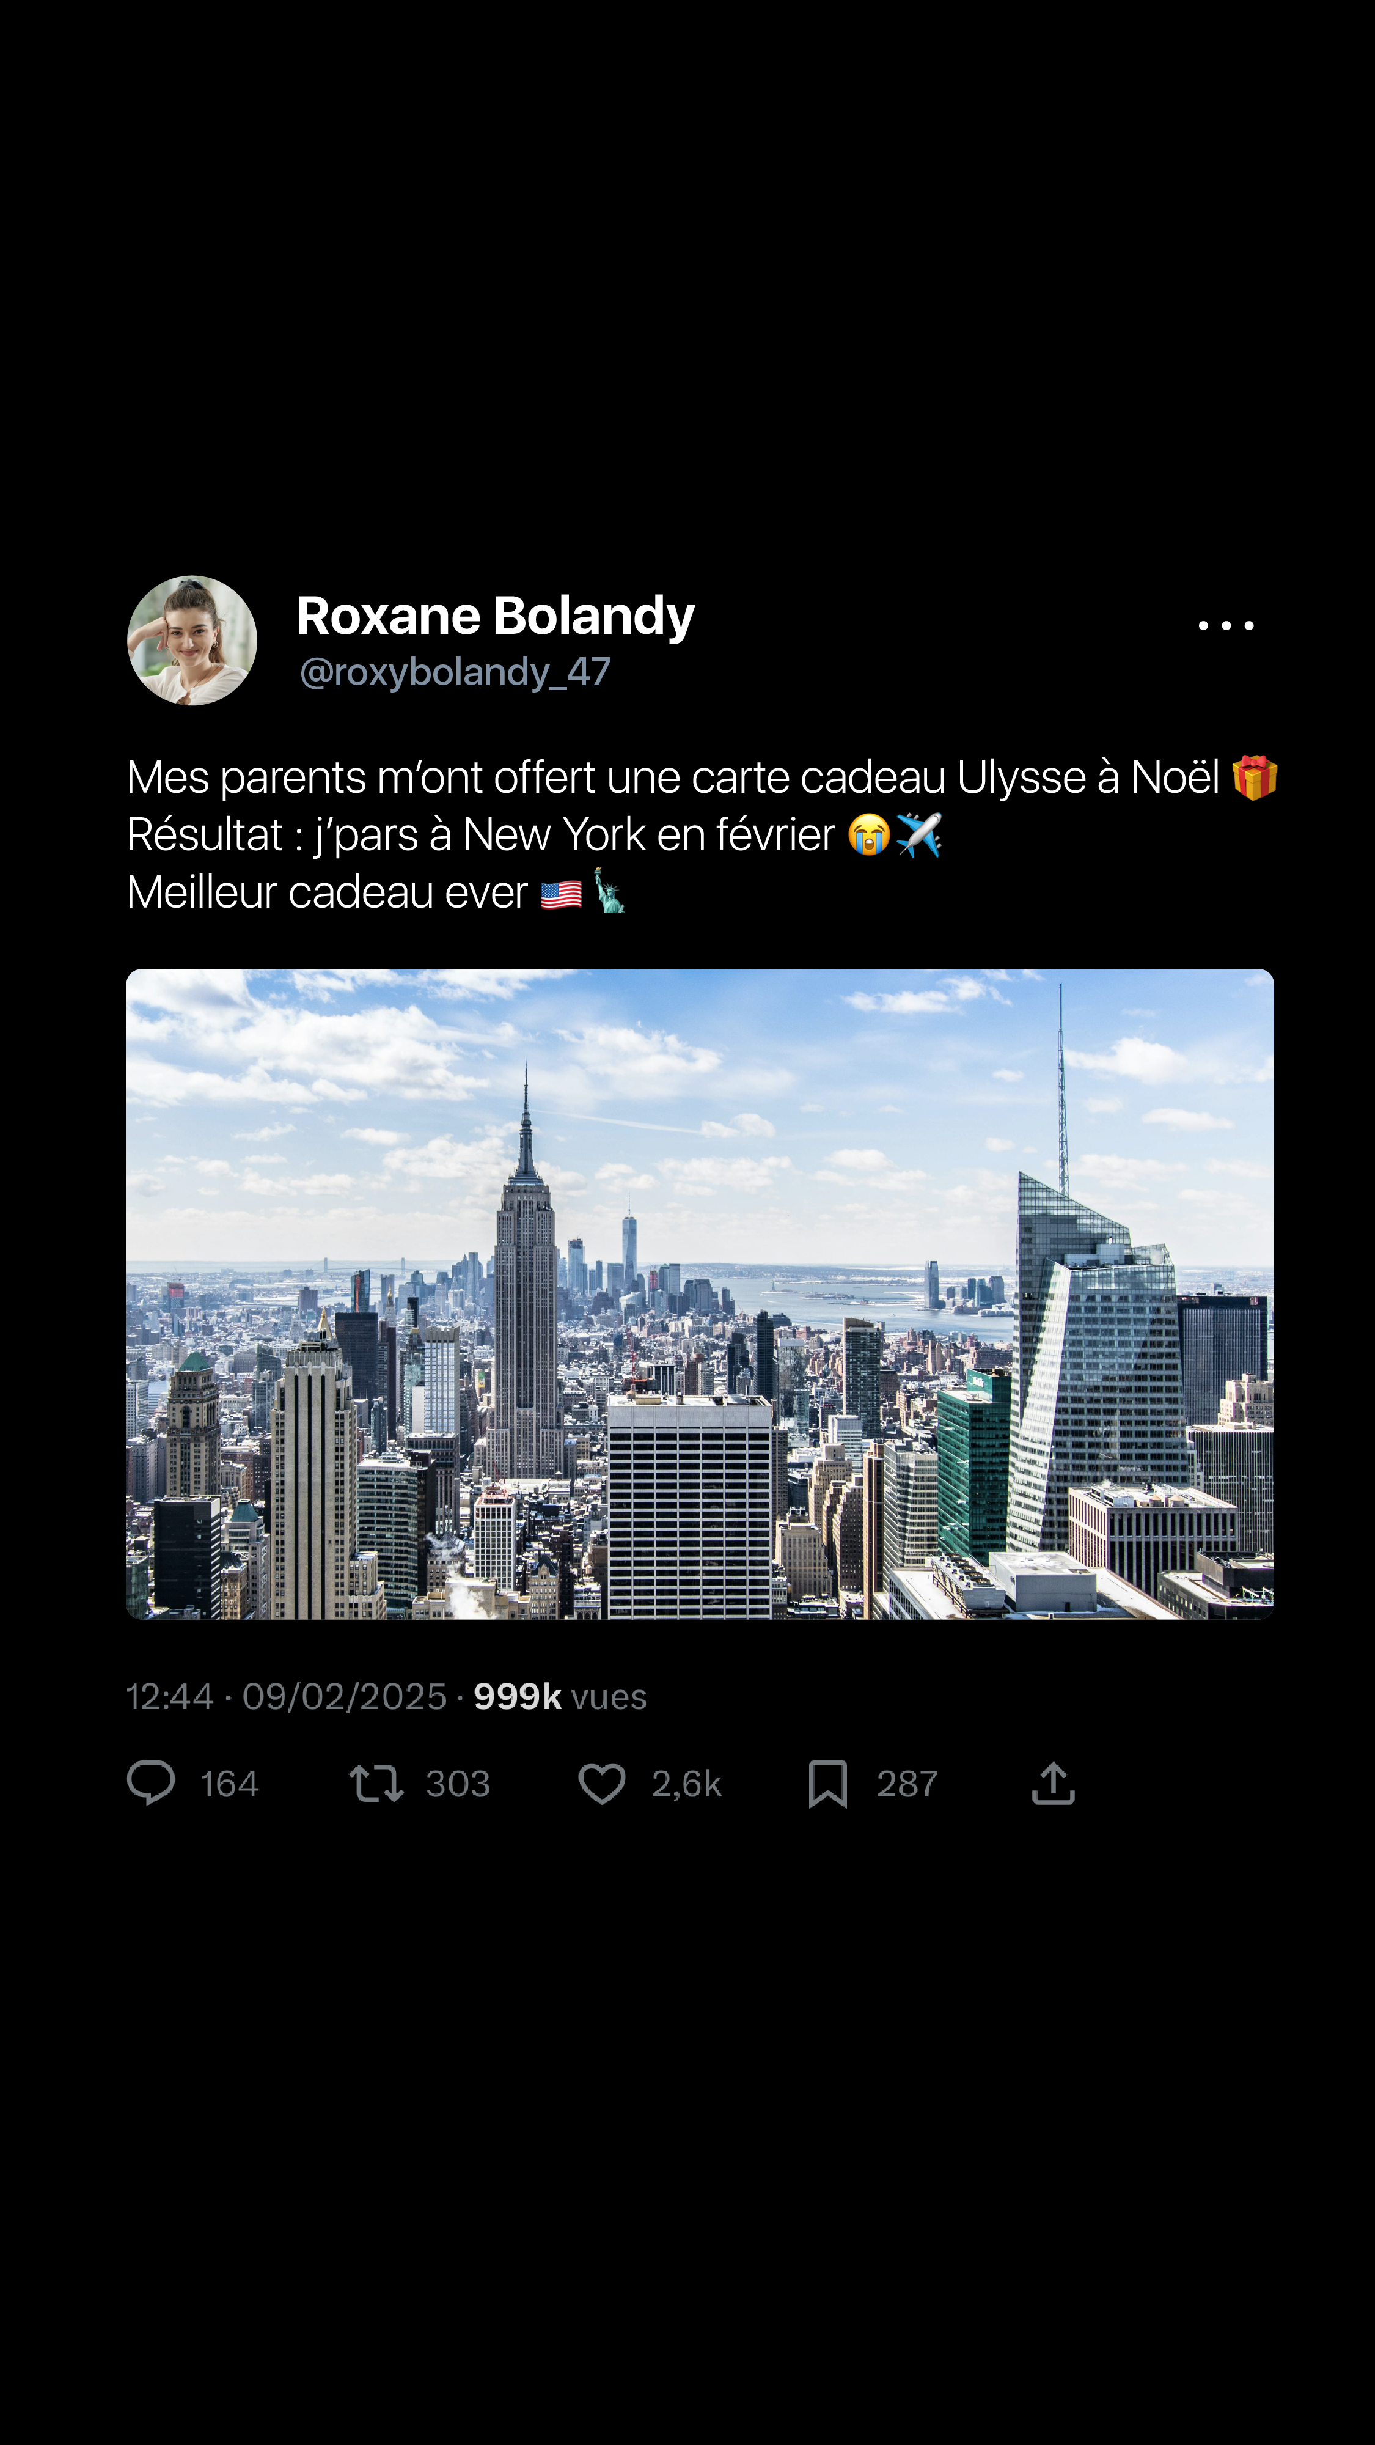The height and width of the screenshot is (2445, 1375).
Task: Click the 303 reposts count
Action: click(x=458, y=1784)
